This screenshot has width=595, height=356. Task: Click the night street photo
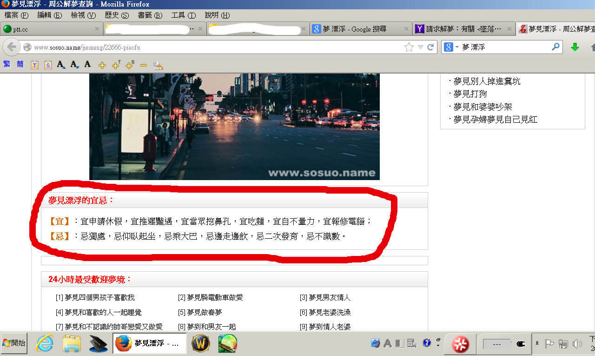(234, 126)
